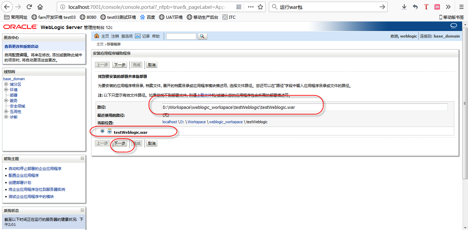Click 注销 to log out
This screenshot has height=230, width=468.
pos(115,36)
